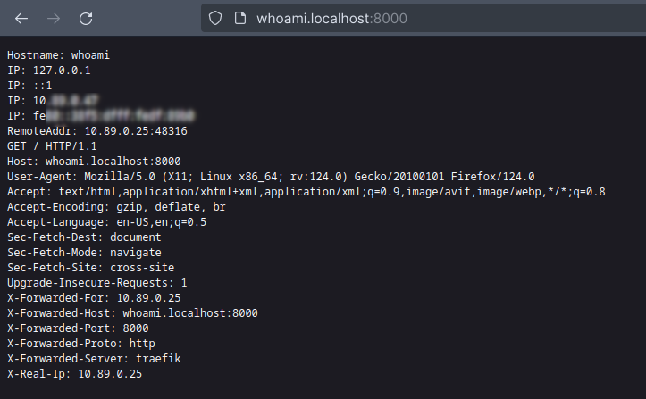Click the Upgrade-Insecure-Requests line
This screenshot has height=399, width=646.
(96, 283)
